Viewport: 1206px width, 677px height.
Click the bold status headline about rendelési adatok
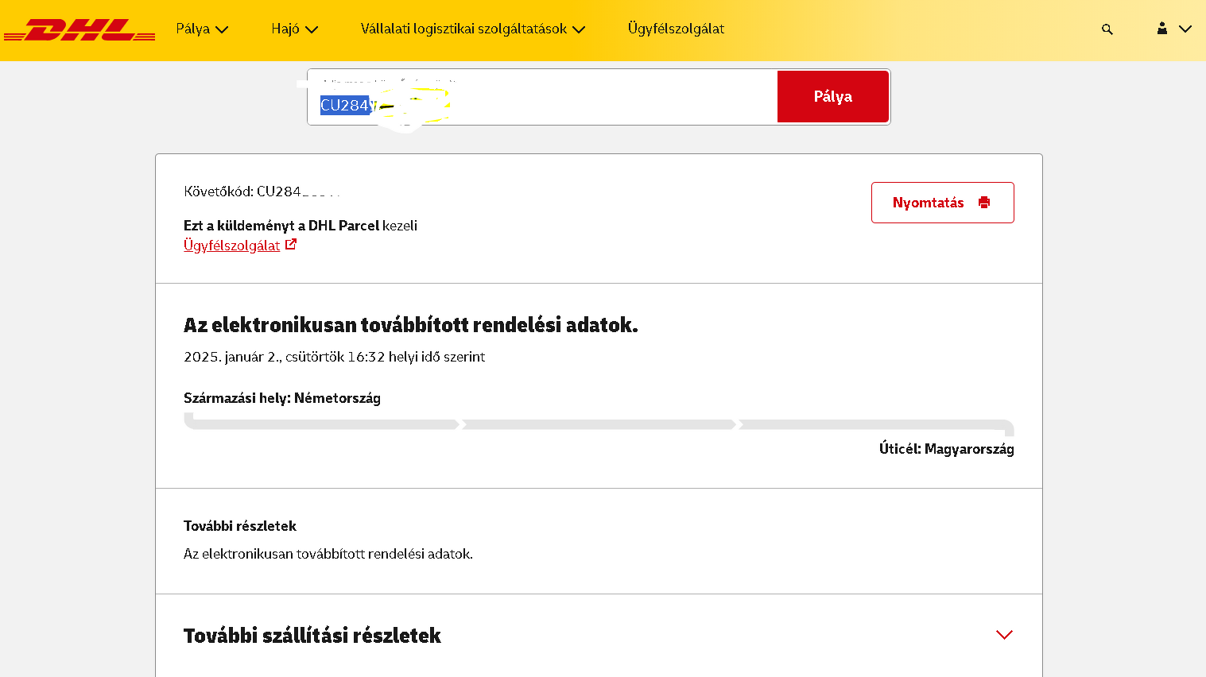[411, 325]
